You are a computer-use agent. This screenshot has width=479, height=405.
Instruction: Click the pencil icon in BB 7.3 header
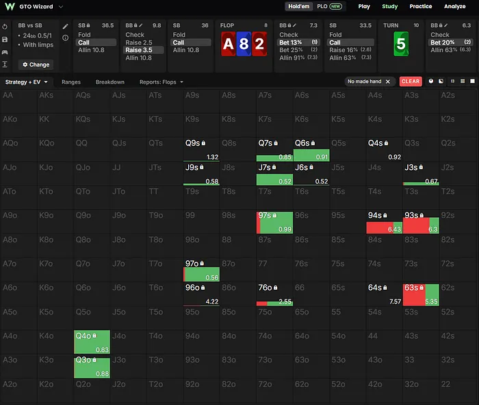point(294,25)
